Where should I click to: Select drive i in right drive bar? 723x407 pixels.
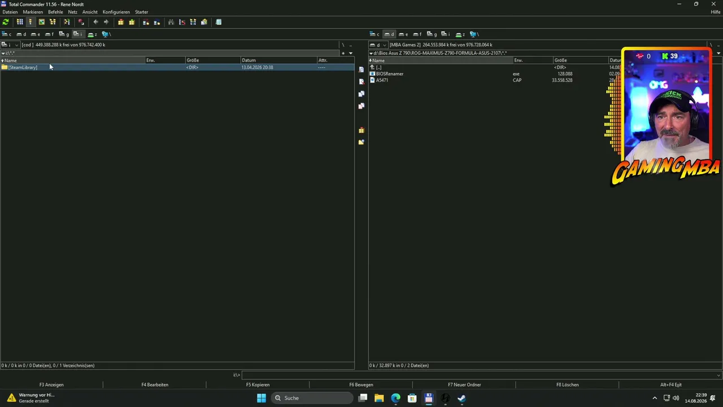click(x=446, y=34)
